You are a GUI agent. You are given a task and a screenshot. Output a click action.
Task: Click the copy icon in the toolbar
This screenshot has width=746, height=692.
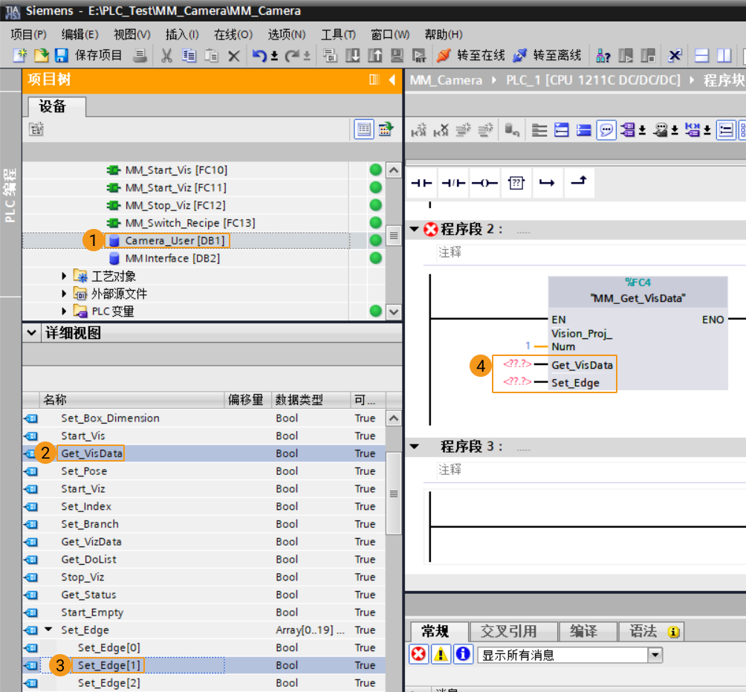189,56
